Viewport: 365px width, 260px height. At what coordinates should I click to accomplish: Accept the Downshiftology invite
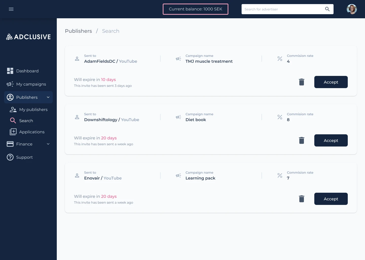click(x=331, y=140)
